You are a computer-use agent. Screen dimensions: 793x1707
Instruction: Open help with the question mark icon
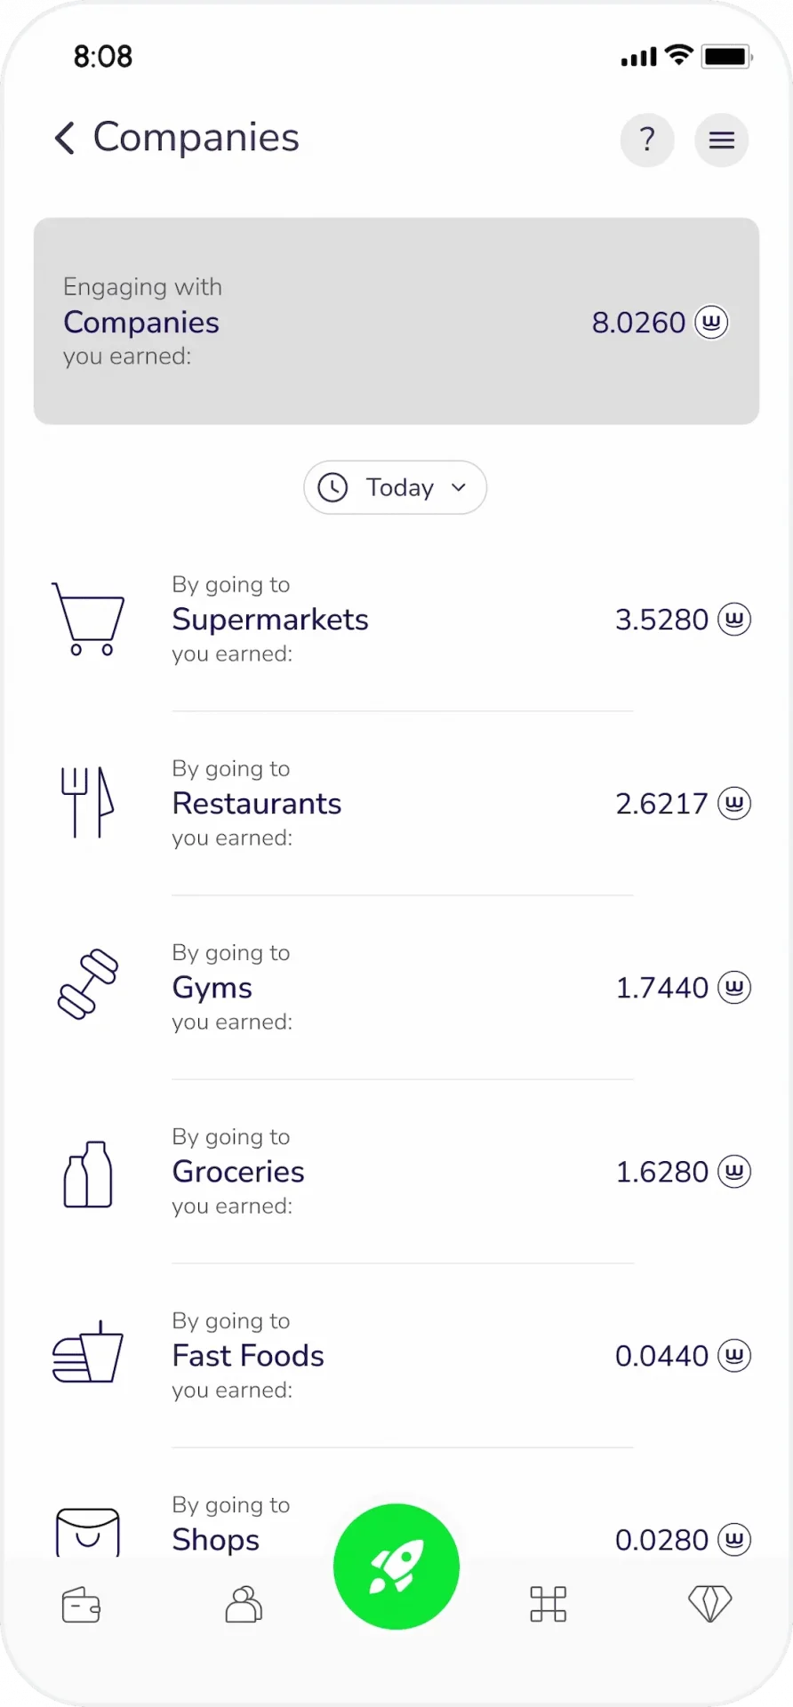(647, 140)
